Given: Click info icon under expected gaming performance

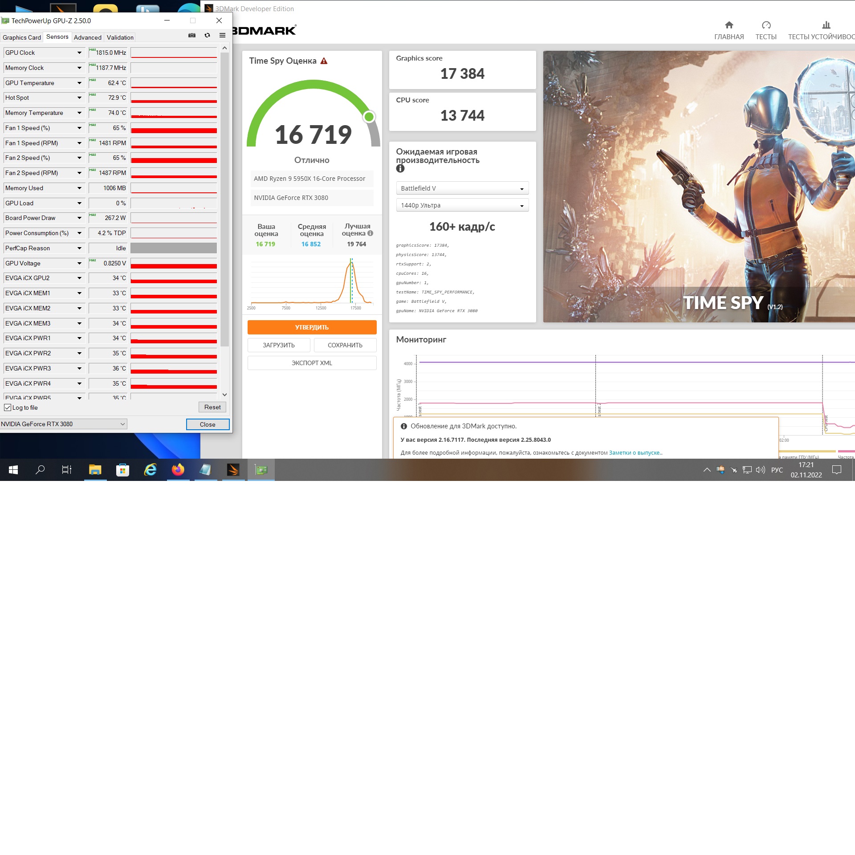Looking at the screenshot, I should (400, 169).
